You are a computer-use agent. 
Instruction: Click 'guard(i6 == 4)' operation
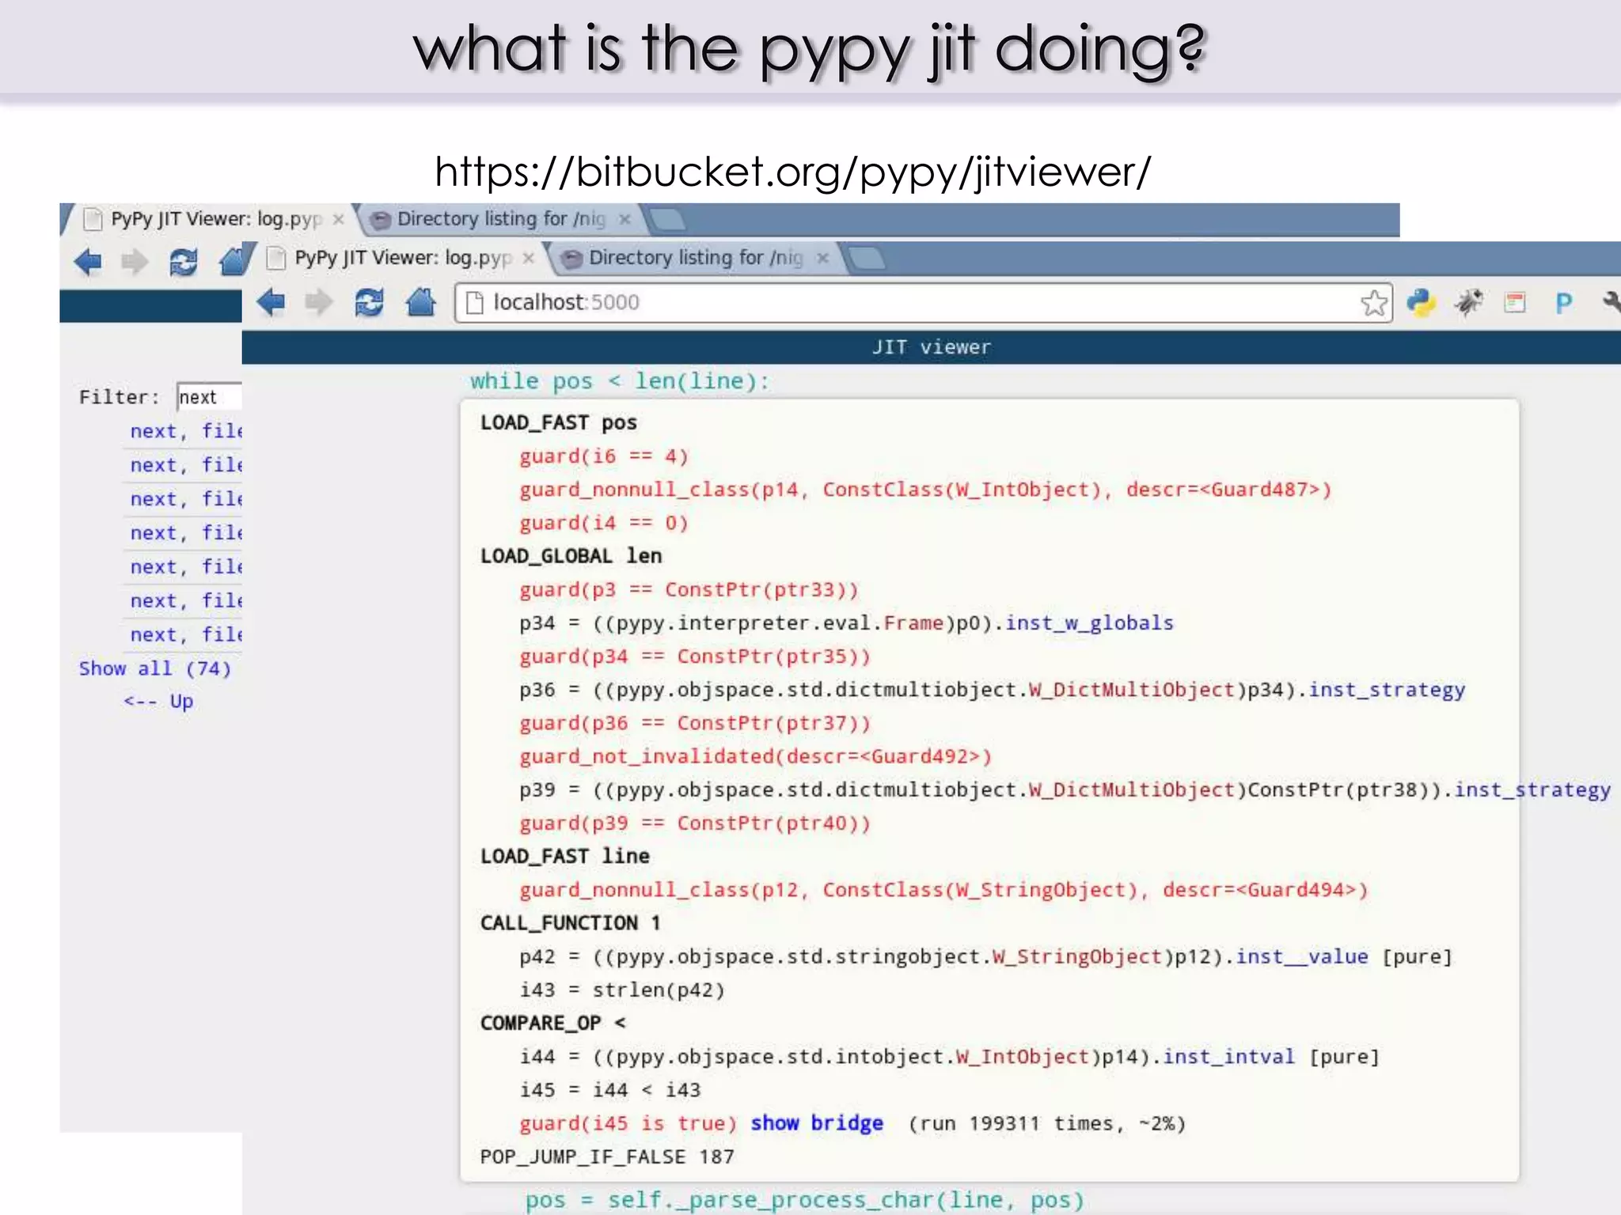pyautogui.click(x=604, y=456)
